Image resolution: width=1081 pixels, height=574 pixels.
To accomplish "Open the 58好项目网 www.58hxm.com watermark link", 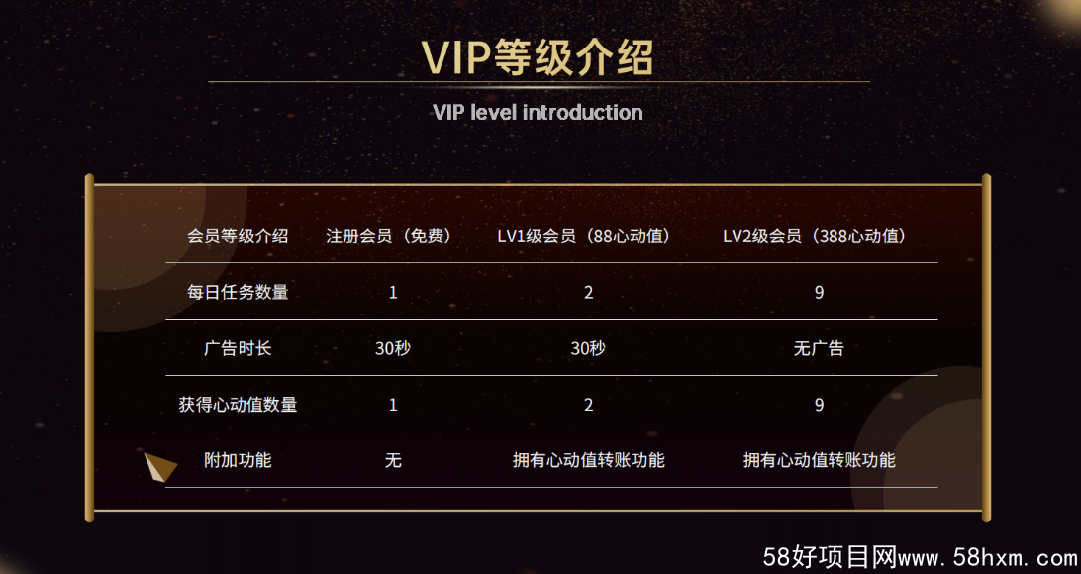I will (x=921, y=557).
